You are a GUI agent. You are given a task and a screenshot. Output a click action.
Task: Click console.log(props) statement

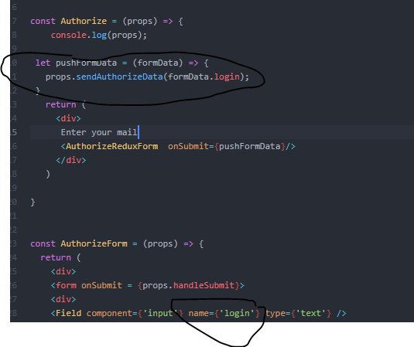(99, 35)
